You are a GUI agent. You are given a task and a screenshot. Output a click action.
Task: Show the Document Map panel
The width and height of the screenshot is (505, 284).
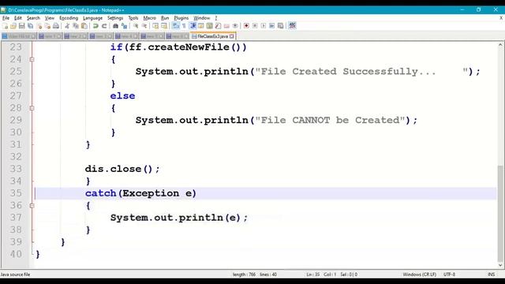pos(210,26)
